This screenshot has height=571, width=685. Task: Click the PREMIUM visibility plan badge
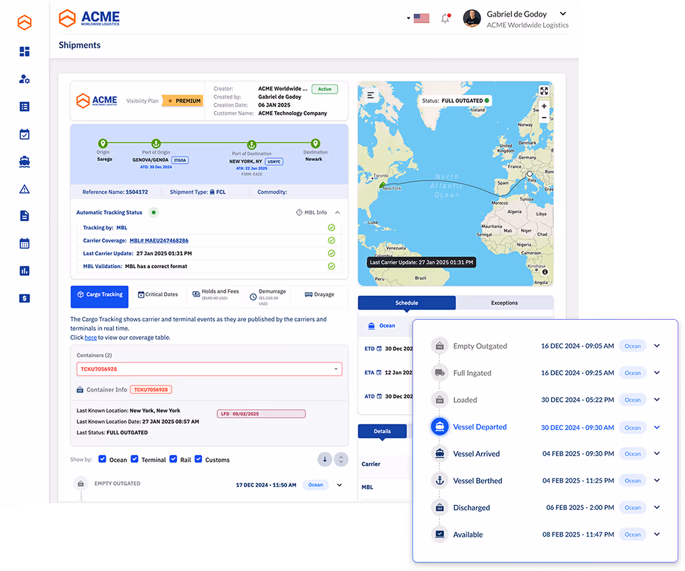183,101
